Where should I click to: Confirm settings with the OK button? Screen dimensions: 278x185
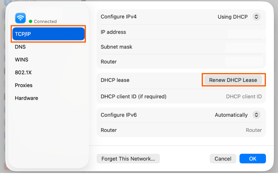click(x=253, y=158)
